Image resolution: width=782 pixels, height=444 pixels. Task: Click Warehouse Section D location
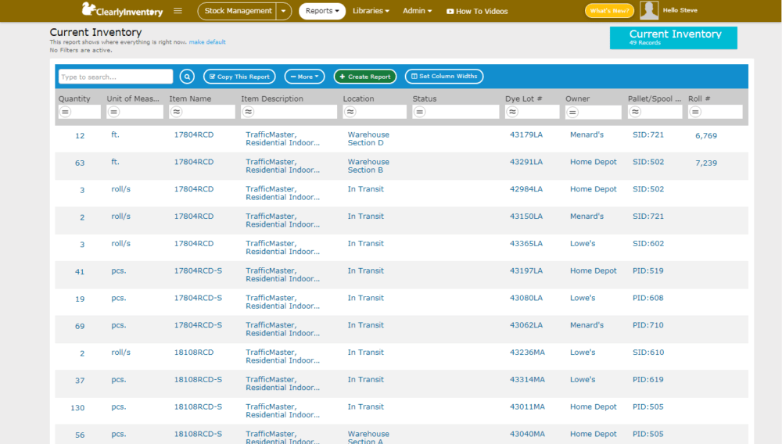click(368, 138)
